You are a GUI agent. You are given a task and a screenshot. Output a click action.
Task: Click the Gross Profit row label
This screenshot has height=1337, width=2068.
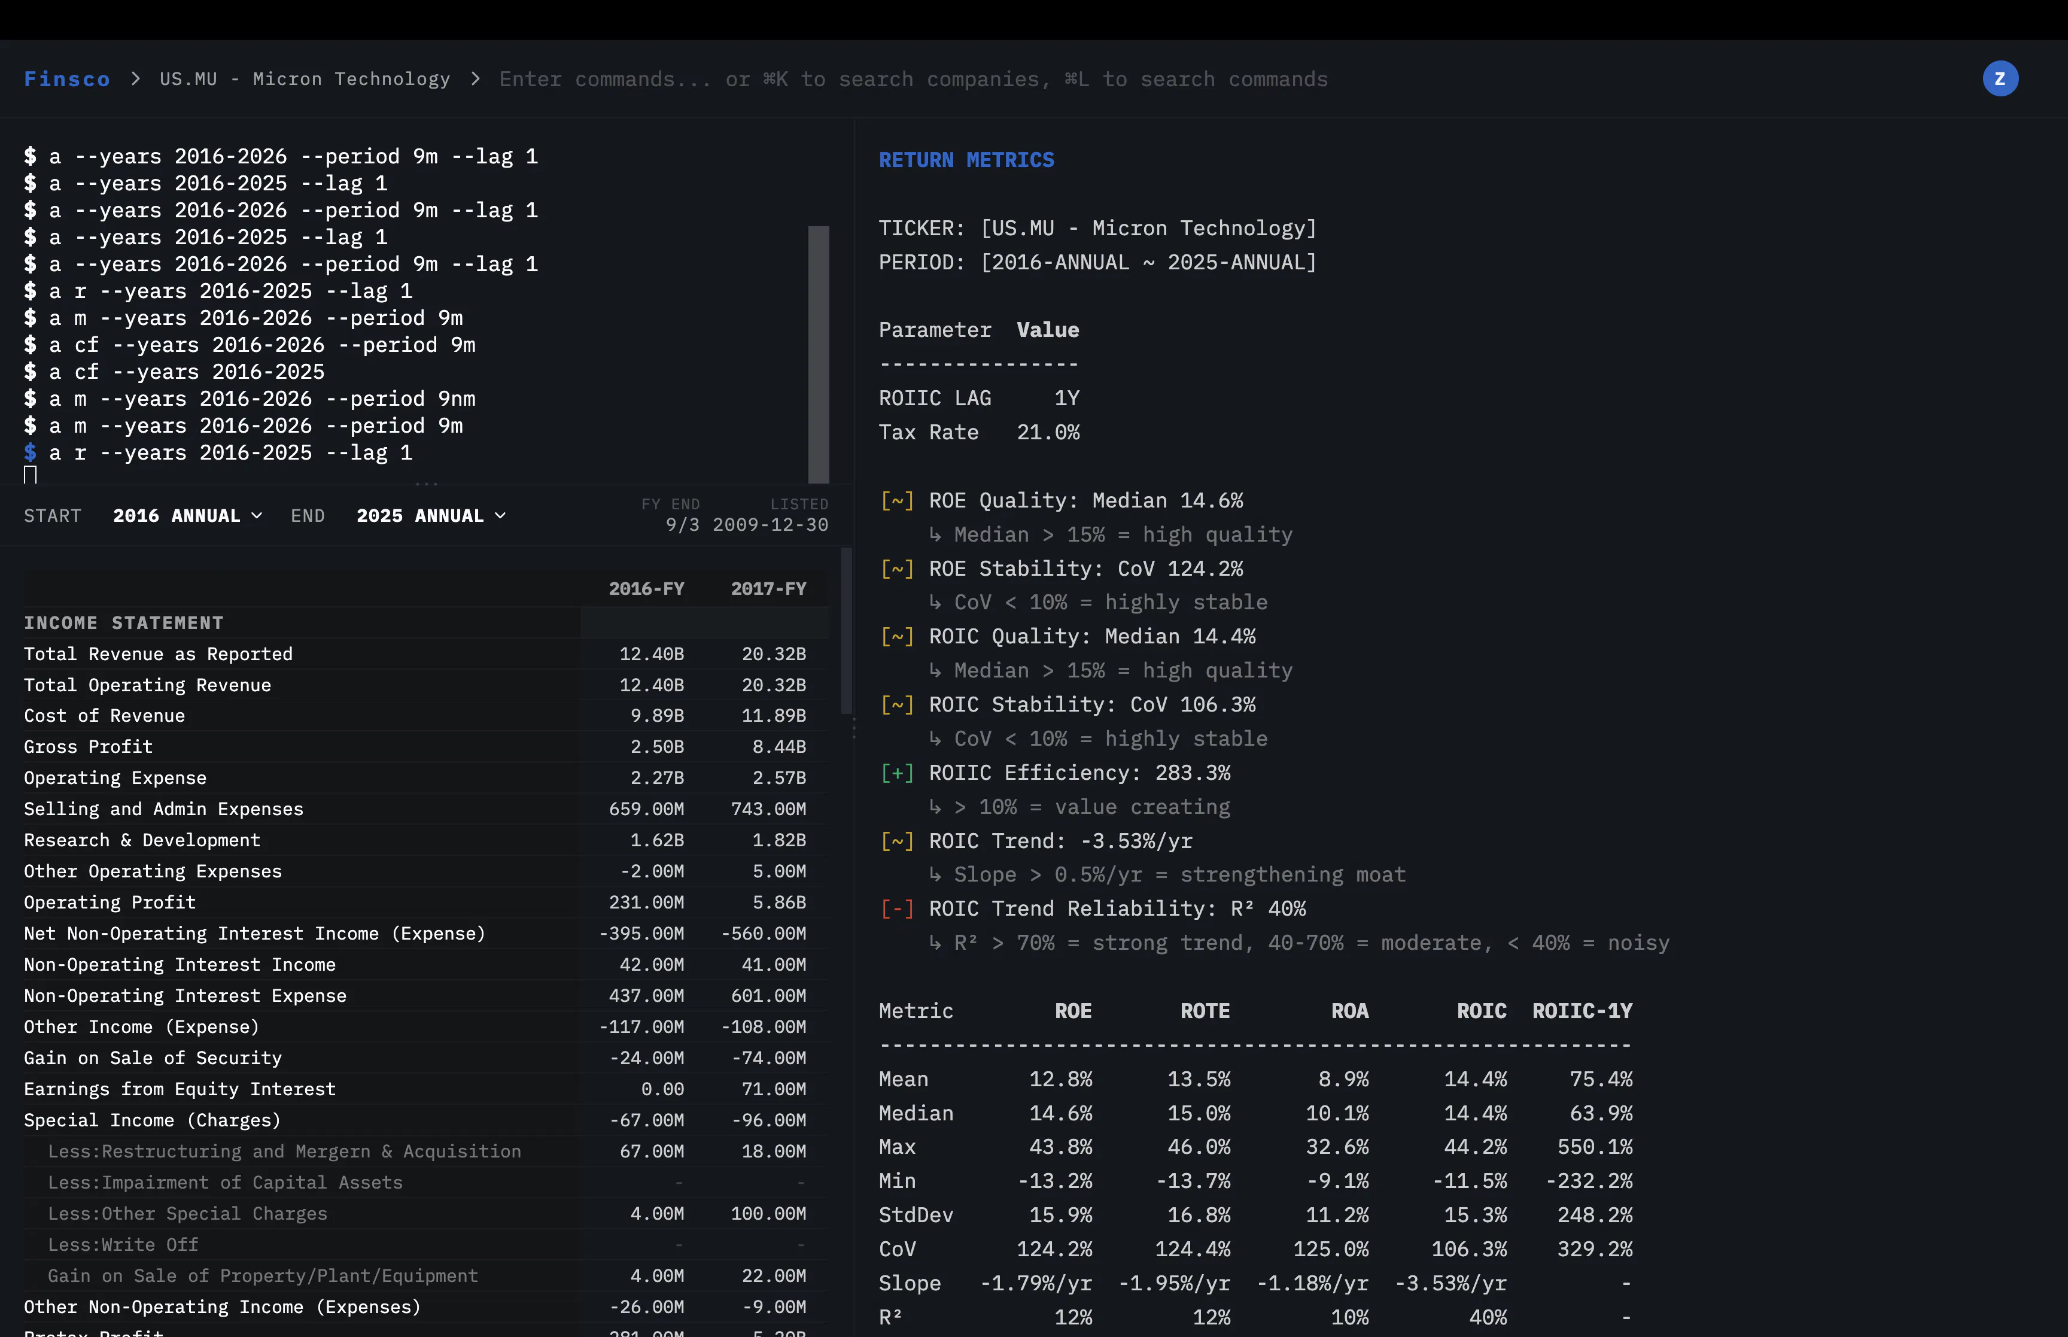[87, 747]
